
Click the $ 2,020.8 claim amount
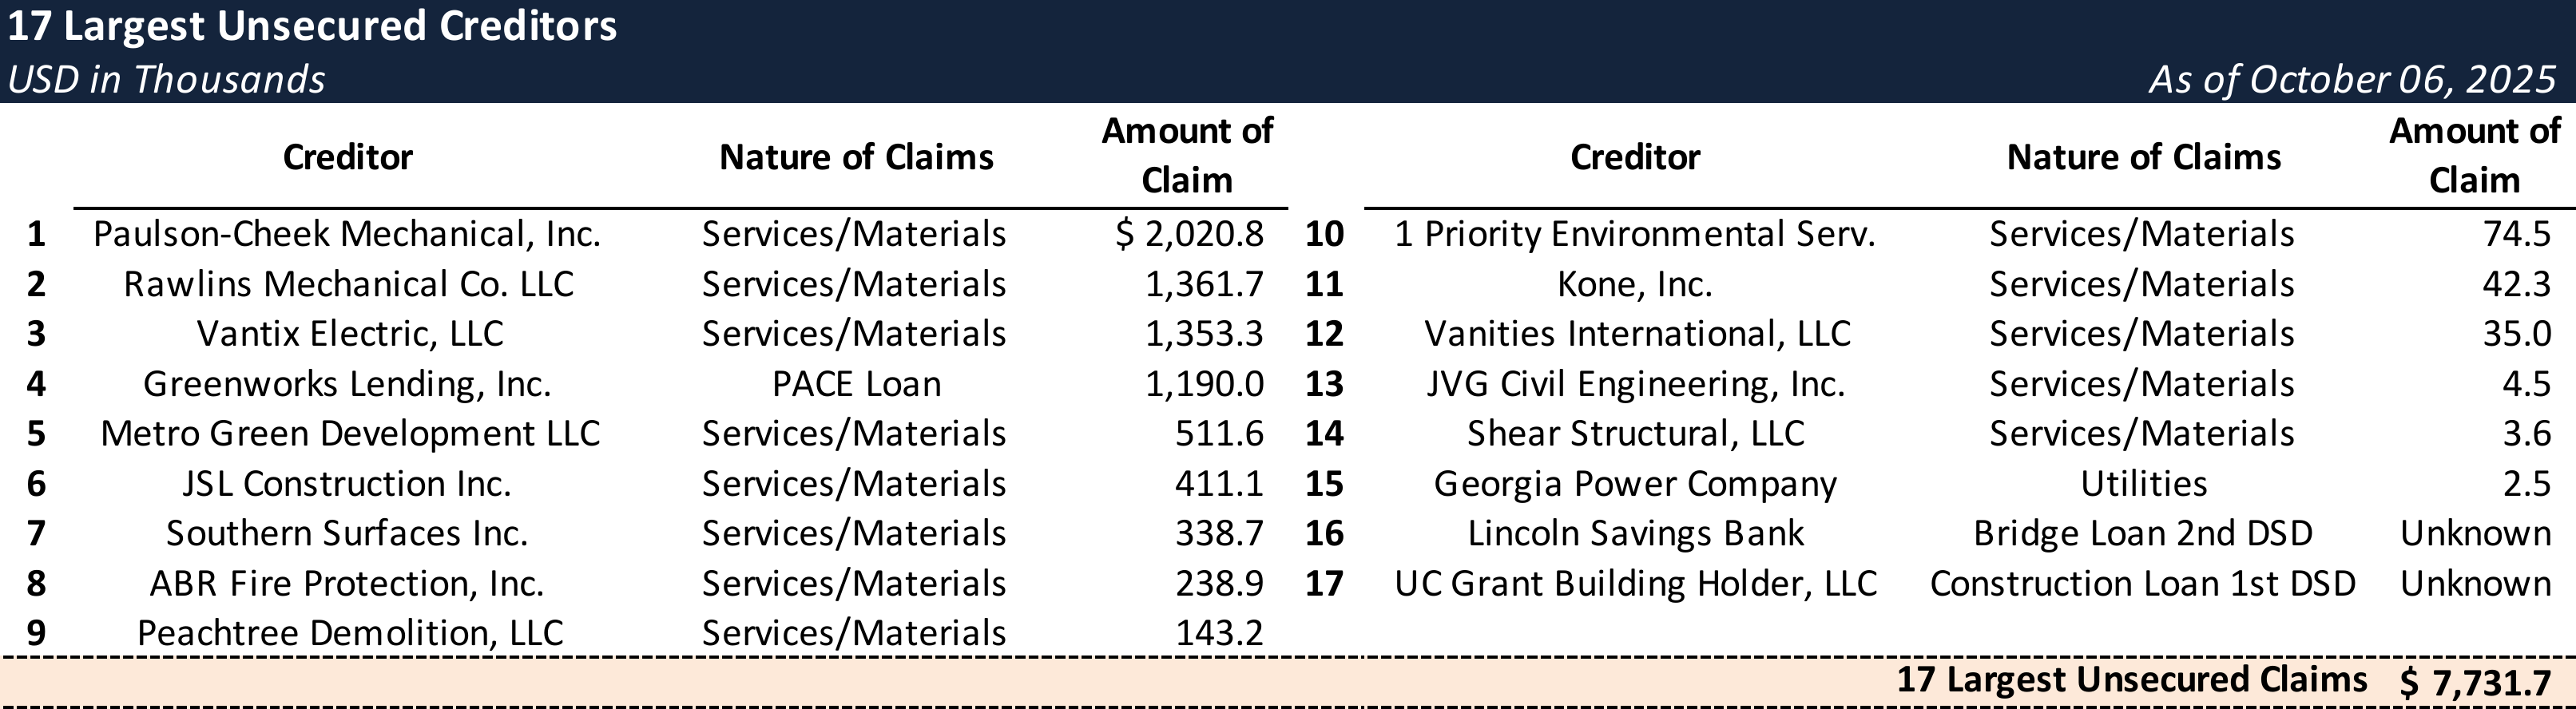(1189, 234)
